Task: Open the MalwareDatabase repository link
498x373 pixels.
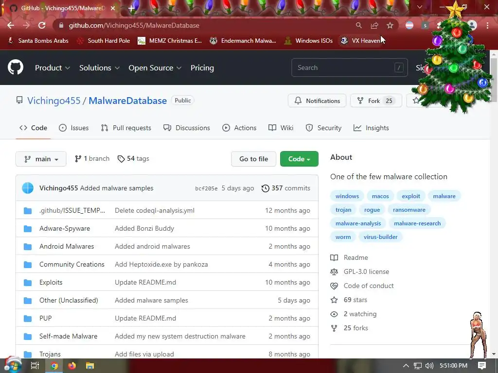Action: point(128,101)
